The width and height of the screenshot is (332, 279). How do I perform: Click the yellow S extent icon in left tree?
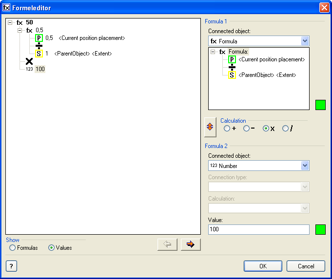[39, 54]
